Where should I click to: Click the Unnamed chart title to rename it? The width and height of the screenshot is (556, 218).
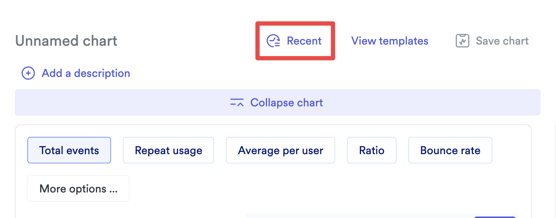pyautogui.click(x=66, y=41)
